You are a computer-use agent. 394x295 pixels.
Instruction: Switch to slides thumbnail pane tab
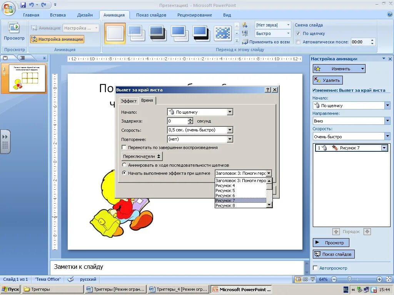5,58
